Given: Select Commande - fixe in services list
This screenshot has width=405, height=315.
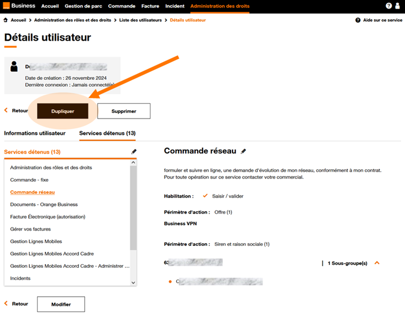Looking at the screenshot, I should click(x=29, y=179).
